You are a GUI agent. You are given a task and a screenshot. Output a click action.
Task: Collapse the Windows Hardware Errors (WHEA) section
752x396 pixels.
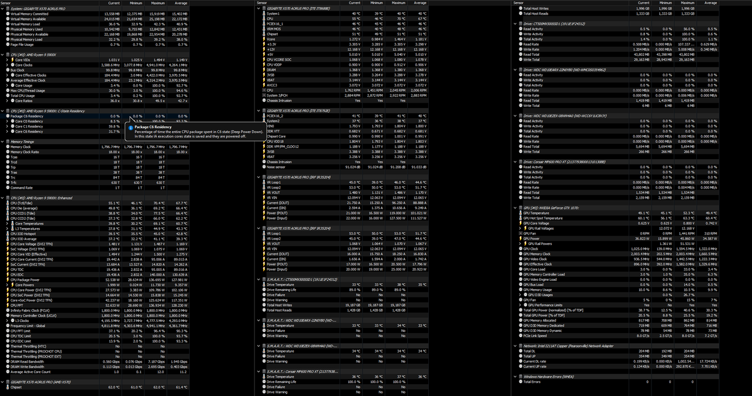[516, 377]
